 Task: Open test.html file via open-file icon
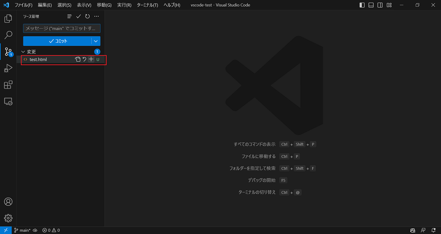[78, 59]
